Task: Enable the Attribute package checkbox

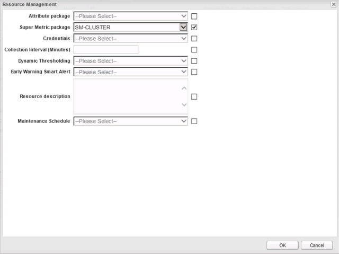Action: pyautogui.click(x=194, y=16)
